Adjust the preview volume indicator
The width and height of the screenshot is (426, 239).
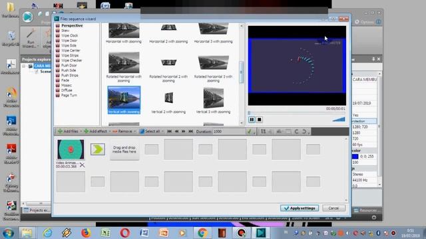click(x=339, y=119)
